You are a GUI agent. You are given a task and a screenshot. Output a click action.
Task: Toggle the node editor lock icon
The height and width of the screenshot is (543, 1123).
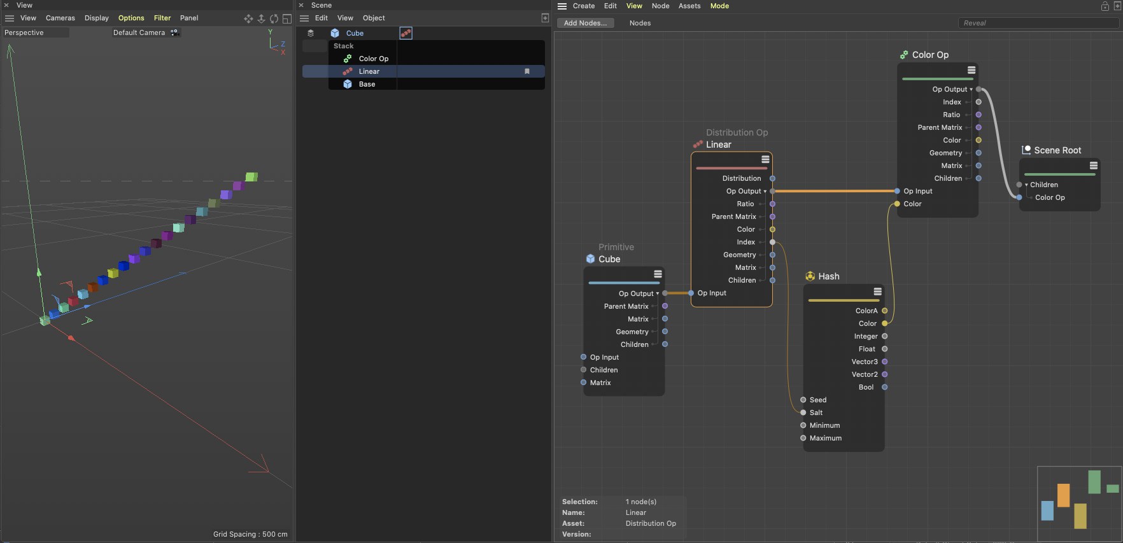click(1105, 6)
